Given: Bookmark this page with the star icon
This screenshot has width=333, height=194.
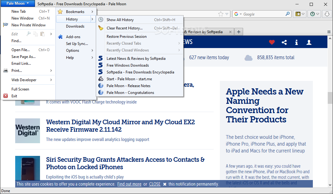Looking at the screenshot, I should pyautogui.click(x=221, y=14).
